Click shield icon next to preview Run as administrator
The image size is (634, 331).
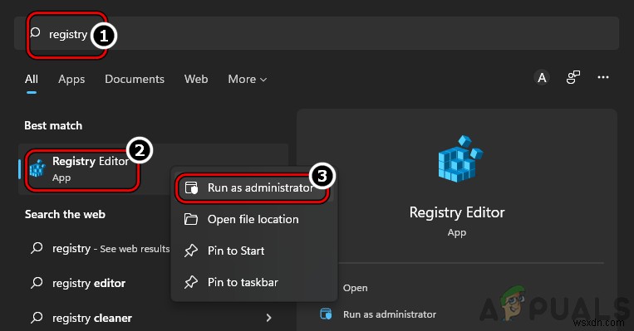[326, 314]
